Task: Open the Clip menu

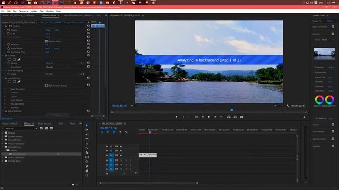Action: [14, 11]
